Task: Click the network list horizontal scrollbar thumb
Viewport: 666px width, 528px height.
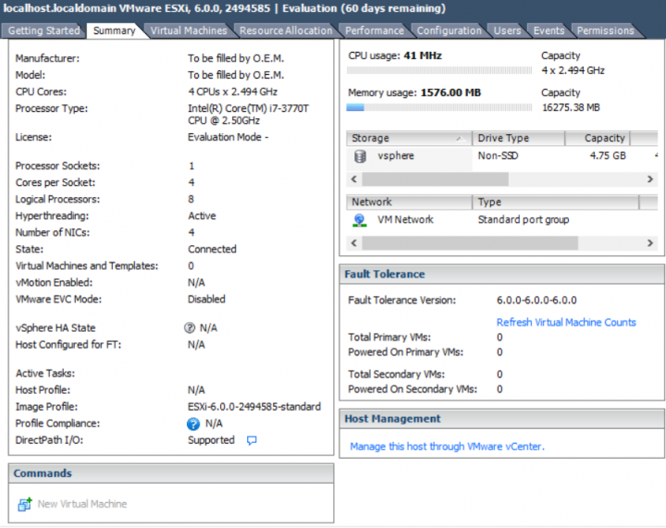Action: click(470, 243)
